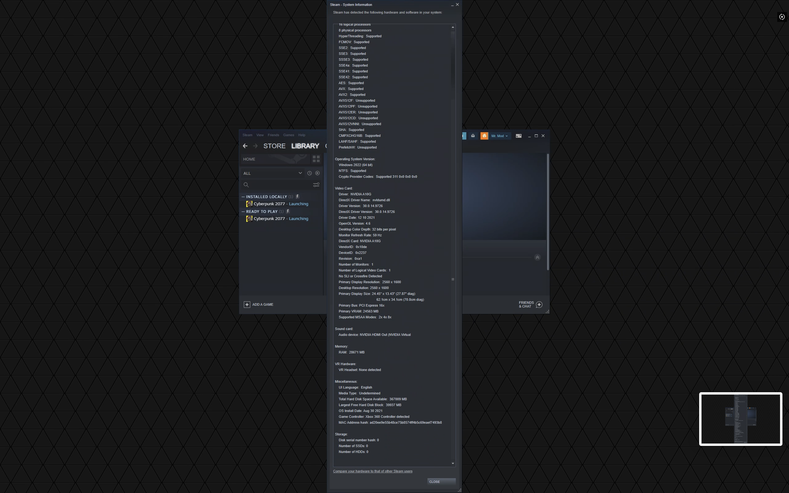Click the double chevron collapse icon

[538, 257]
